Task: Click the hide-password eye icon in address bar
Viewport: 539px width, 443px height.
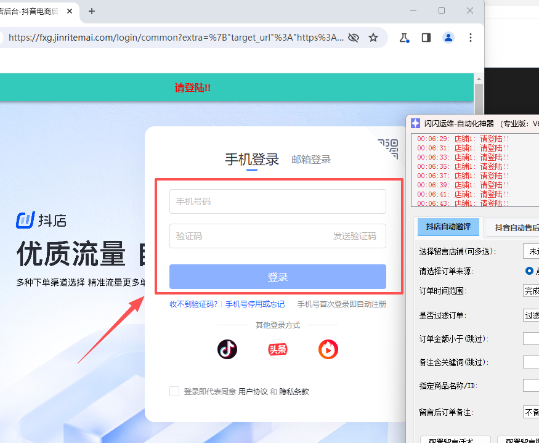Action: [354, 37]
